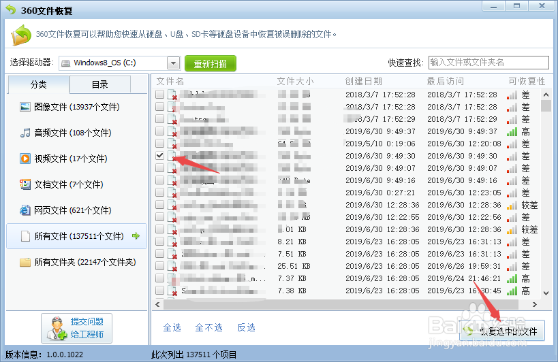The height and width of the screenshot is (362, 558).
Task: Check the file created 2019/6/30 0:27:21
Action: pyautogui.click(x=160, y=192)
